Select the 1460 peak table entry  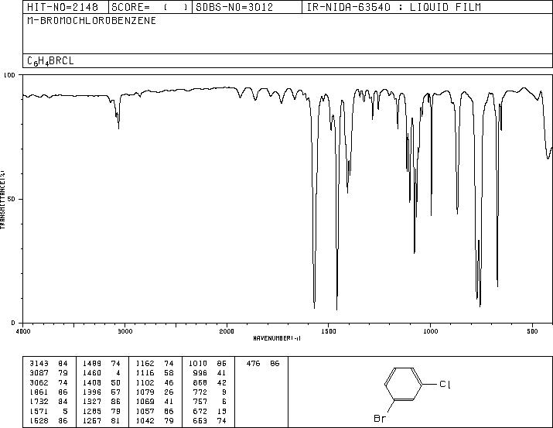tap(101, 373)
